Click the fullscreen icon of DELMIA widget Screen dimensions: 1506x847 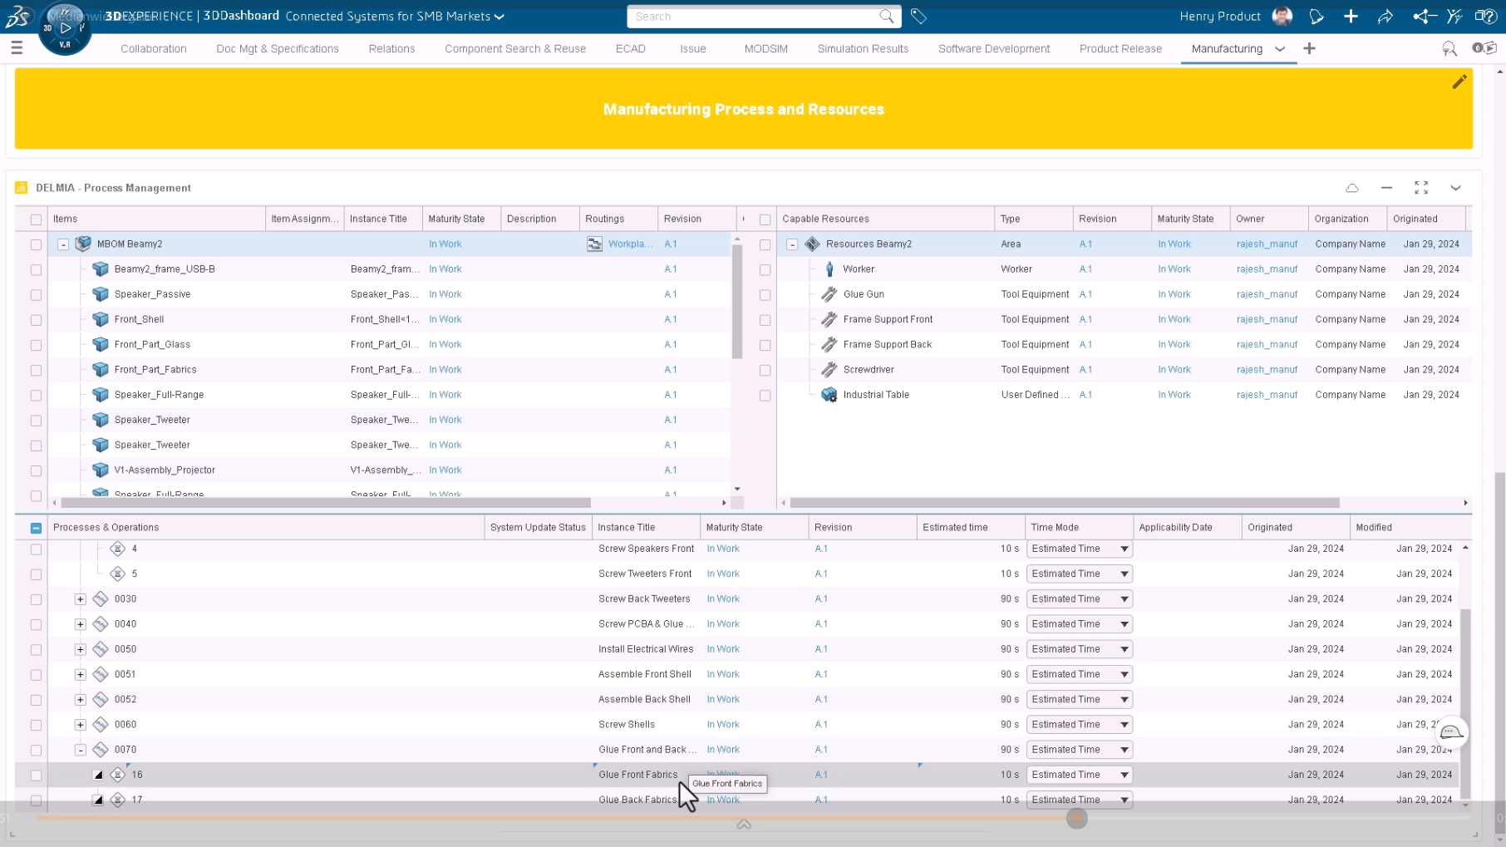[x=1421, y=188]
